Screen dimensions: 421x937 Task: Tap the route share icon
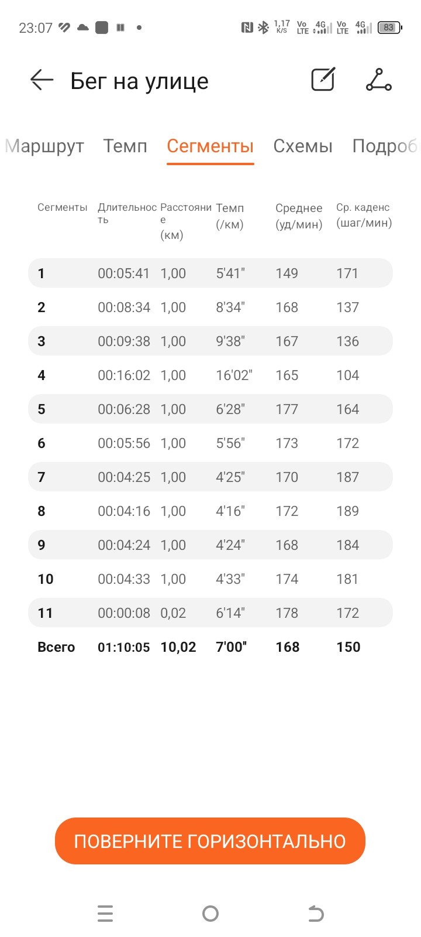[x=379, y=80]
